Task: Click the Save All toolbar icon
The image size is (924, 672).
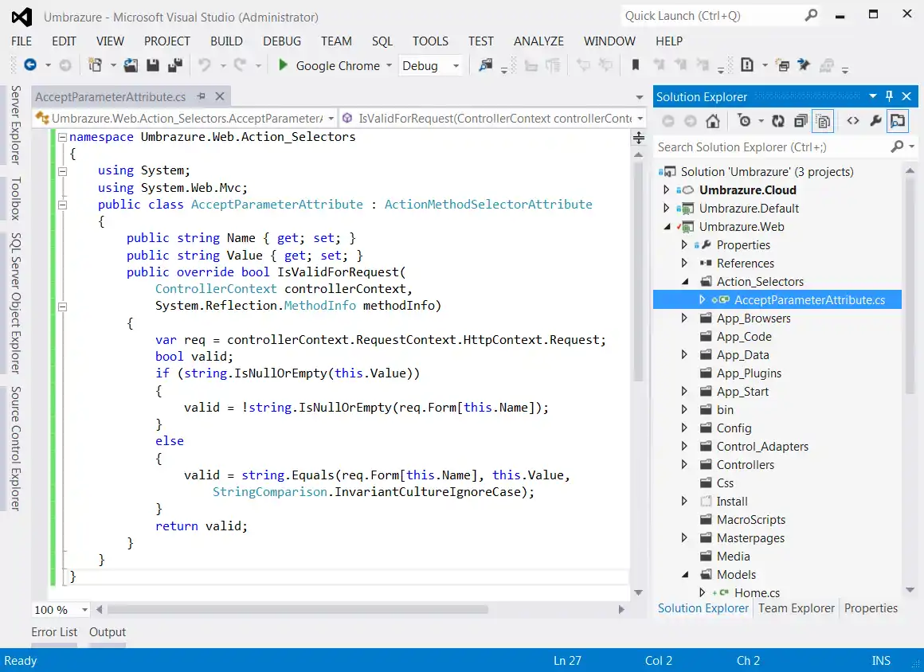Action: pos(175,64)
